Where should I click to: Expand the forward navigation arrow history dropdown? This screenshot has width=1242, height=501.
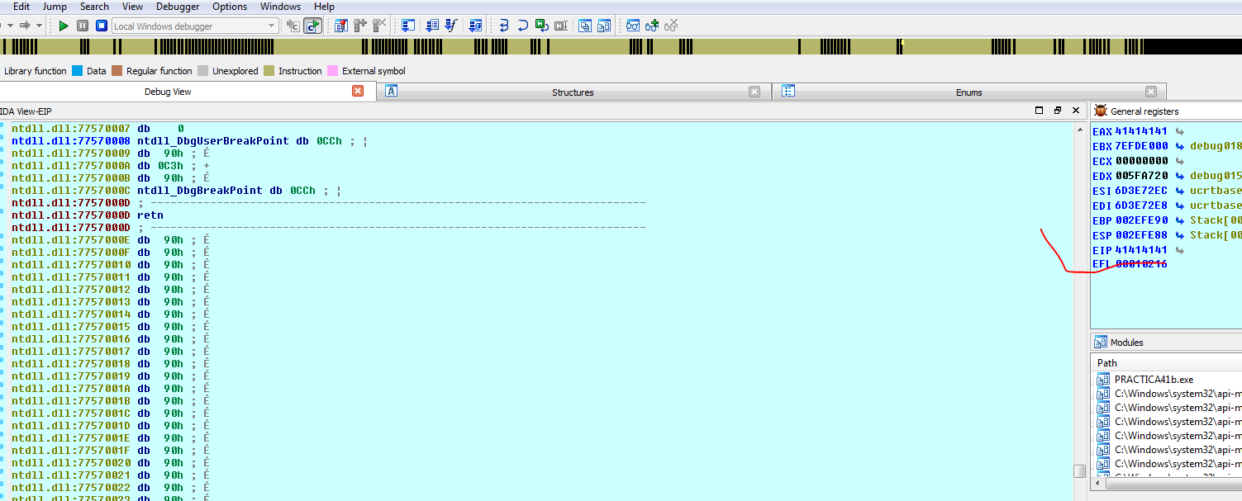click(39, 26)
